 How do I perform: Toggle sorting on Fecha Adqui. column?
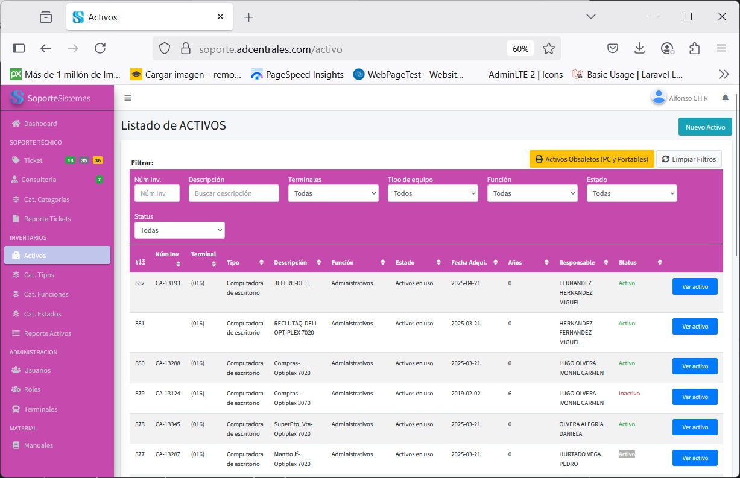[495, 262]
